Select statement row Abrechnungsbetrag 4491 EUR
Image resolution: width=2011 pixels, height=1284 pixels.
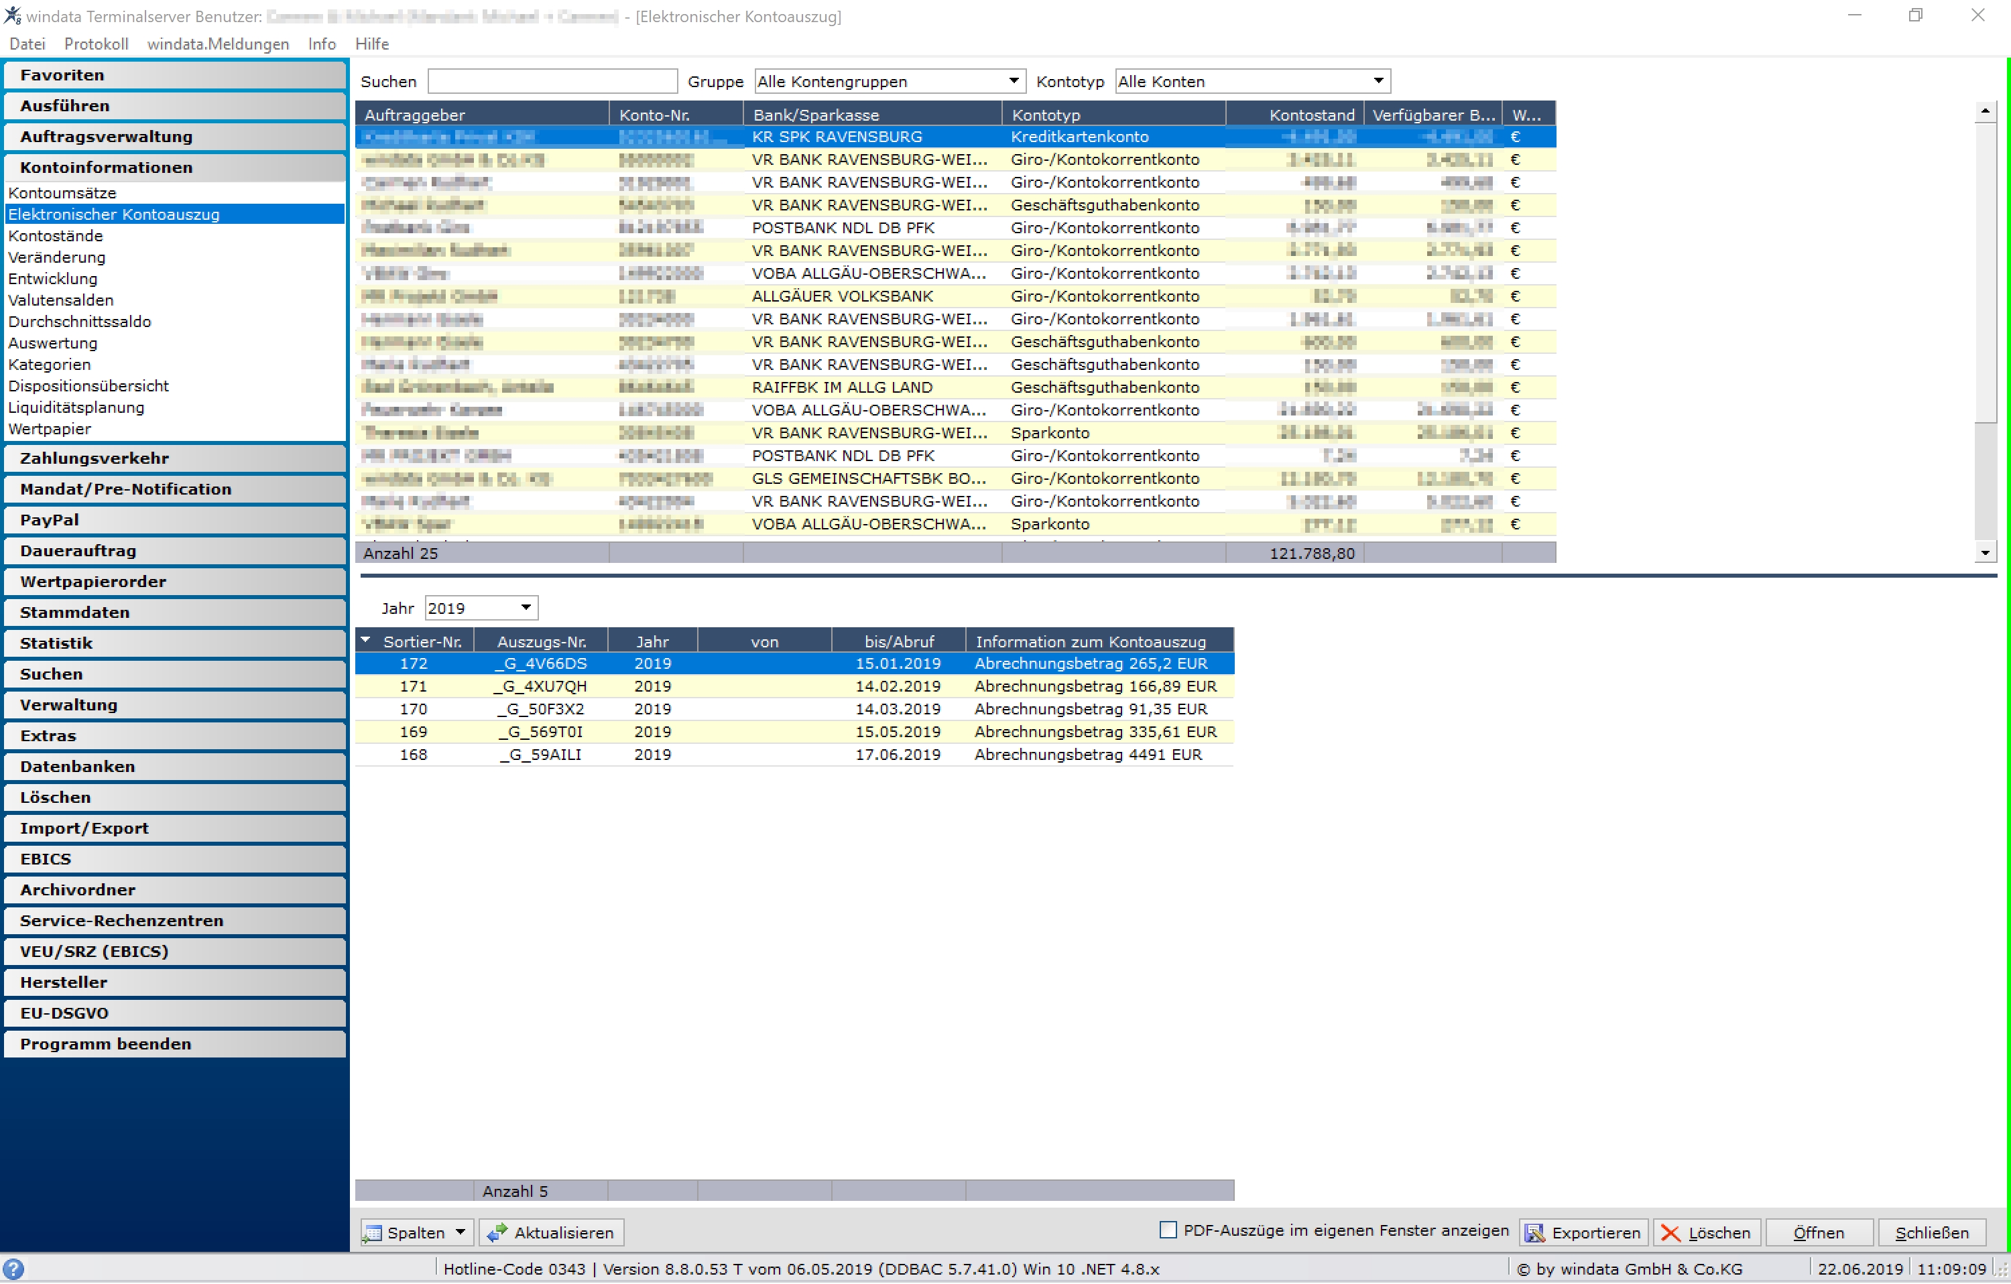pos(794,755)
